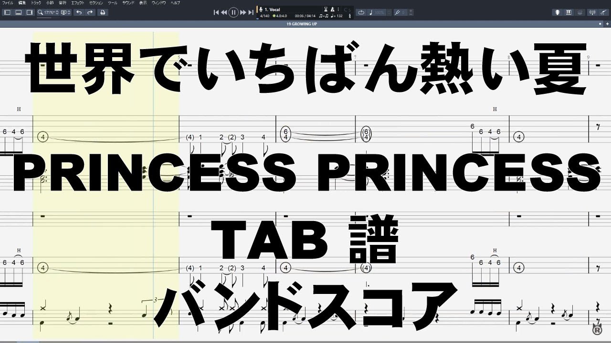
Task: Click the bar position 4/140 readout
Action: coord(265,16)
